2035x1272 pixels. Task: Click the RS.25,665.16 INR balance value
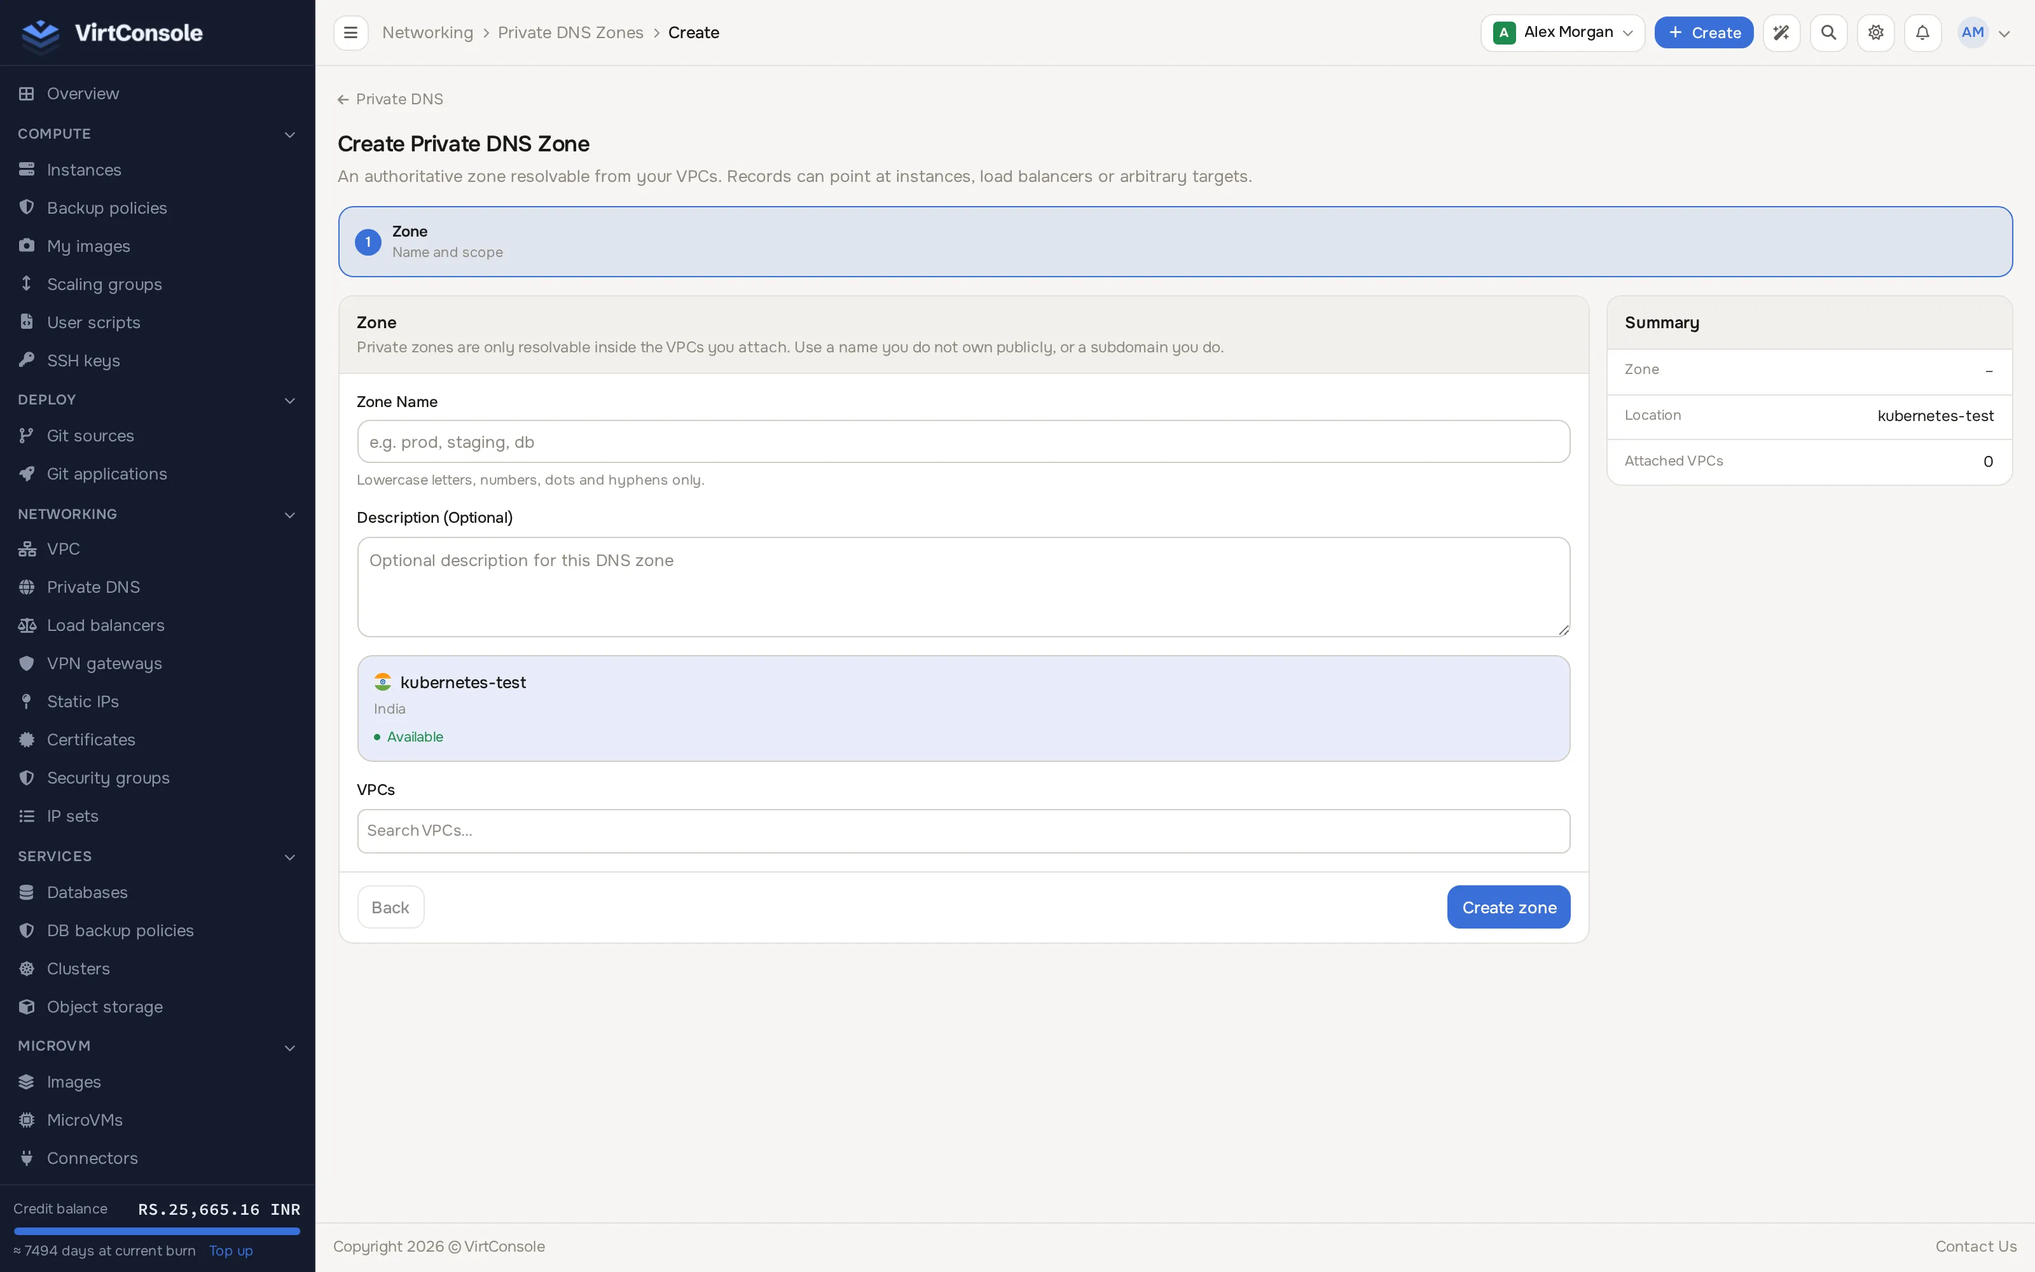219,1209
